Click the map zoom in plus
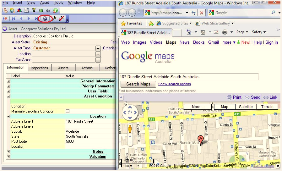This screenshot has height=171, width=282. point(130,137)
